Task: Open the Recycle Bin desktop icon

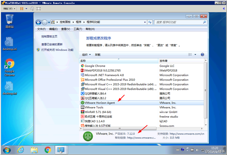Action: (x=10, y=21)
